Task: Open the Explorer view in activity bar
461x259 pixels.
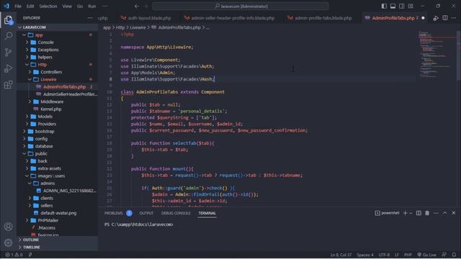Action: coord(8,20)
